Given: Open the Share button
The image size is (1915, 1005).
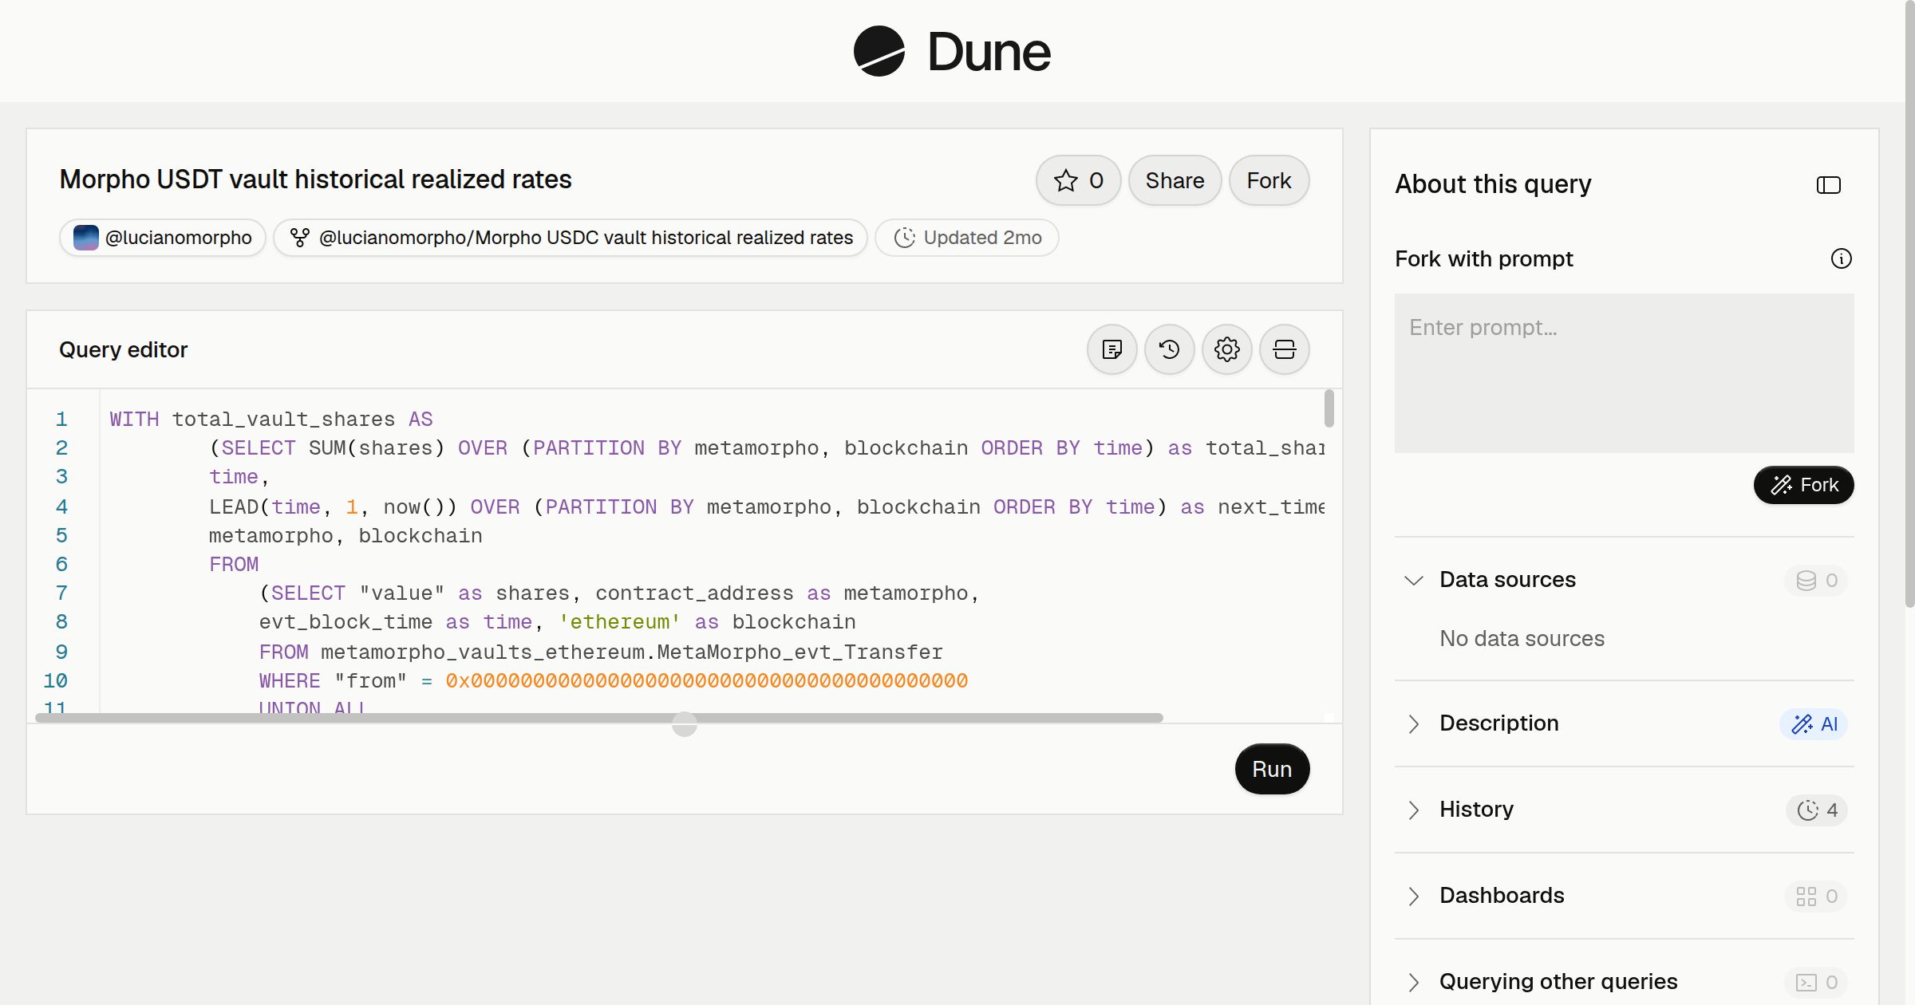Looking at the screenshot, I should coord(1175,180).
